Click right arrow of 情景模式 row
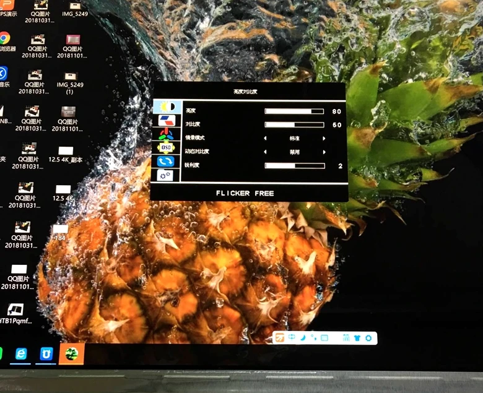The width and height of the screenshot is (483, 393). [x=324, y=138]
